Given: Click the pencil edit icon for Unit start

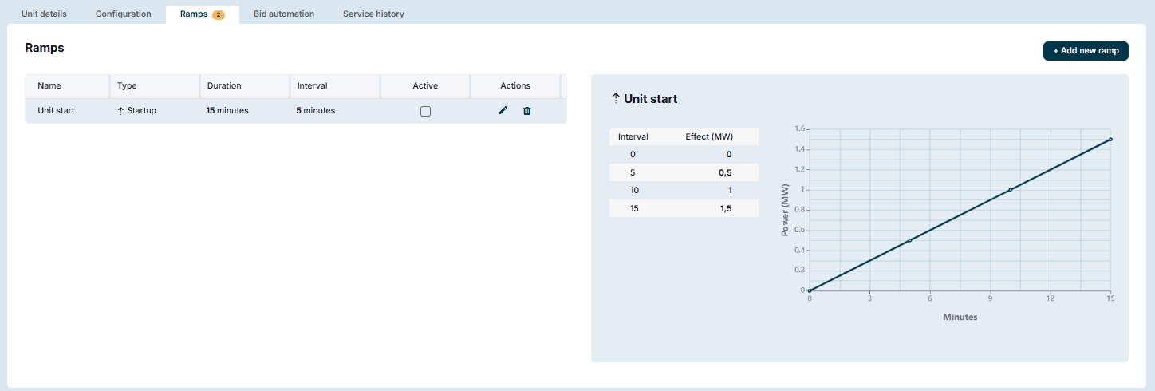Looking at the screenshot, I should 503,111.
